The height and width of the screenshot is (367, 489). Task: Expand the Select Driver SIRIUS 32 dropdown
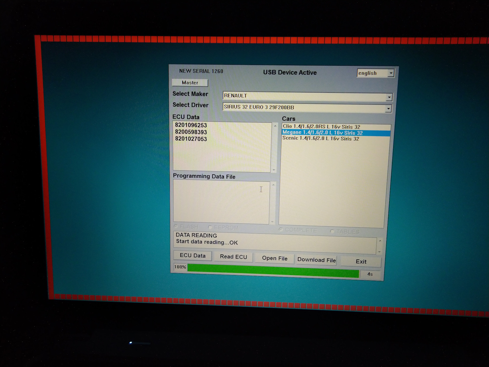[388, 109]
